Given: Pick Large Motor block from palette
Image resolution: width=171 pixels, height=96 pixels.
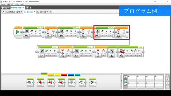Looking at the screenshot, I should point(40,83).
